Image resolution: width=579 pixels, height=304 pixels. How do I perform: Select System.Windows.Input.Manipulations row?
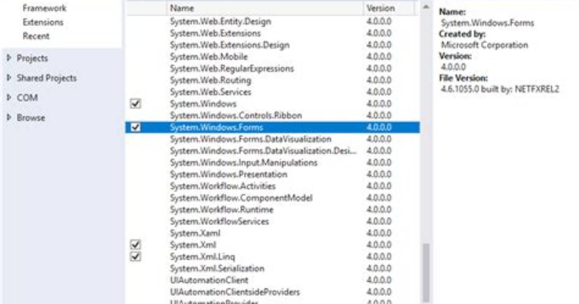(x=273, y=163)
